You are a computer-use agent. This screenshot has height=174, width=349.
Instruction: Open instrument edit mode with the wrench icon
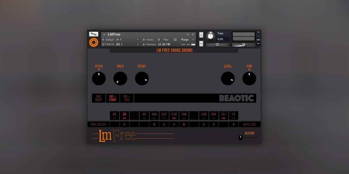[x=94, y=34]
